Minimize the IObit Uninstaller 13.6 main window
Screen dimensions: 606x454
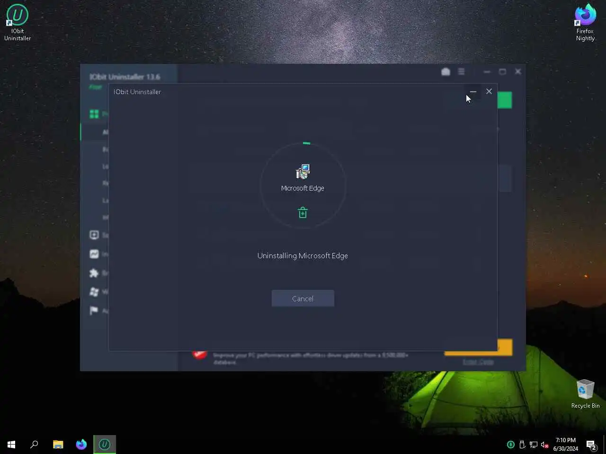487,71
